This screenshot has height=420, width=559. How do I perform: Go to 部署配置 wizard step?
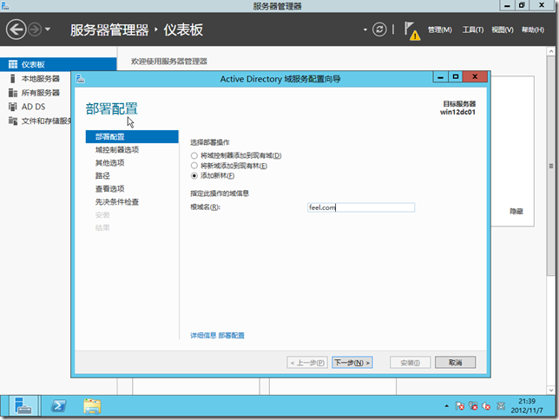(x=132, y=136)
